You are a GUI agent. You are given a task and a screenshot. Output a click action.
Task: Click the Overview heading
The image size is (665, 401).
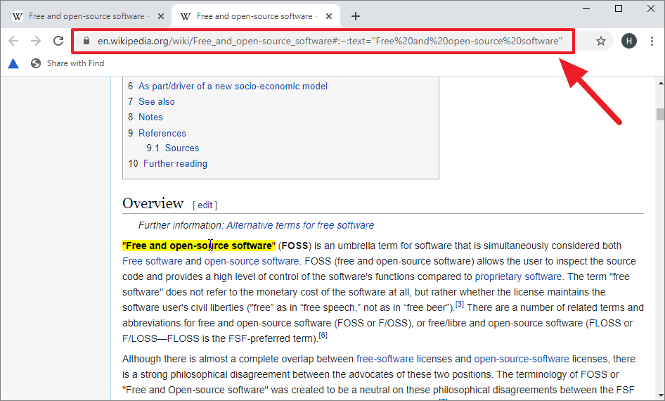pyautogui.click(x=153, y=203)
